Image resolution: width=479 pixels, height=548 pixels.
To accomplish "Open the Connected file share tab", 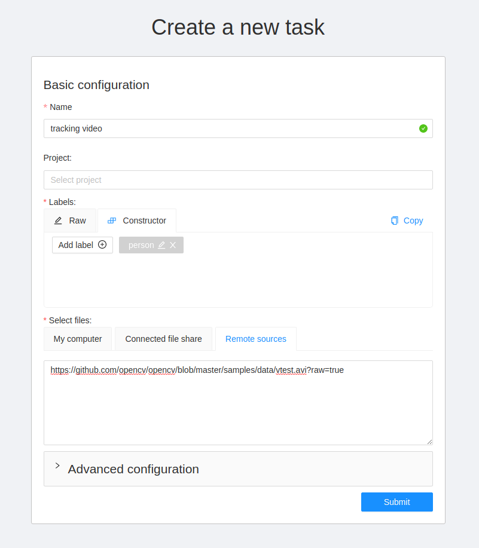I will click(163, 338).
